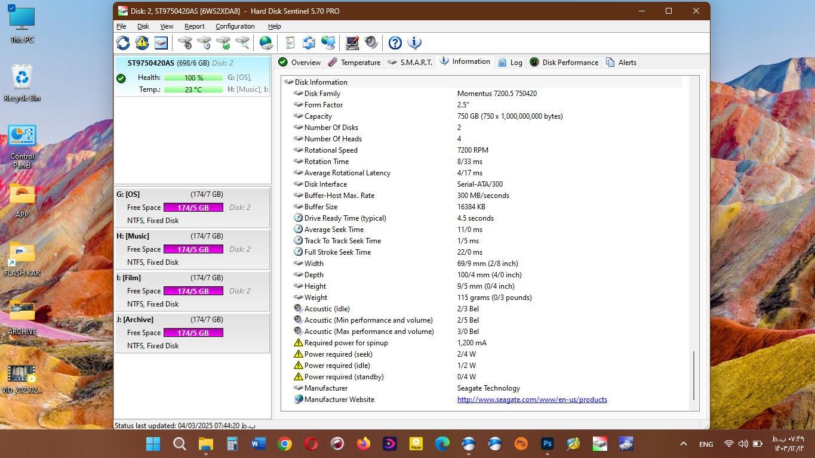
Task: Collapse the Disk Information section header
Action: coord(321,82)
